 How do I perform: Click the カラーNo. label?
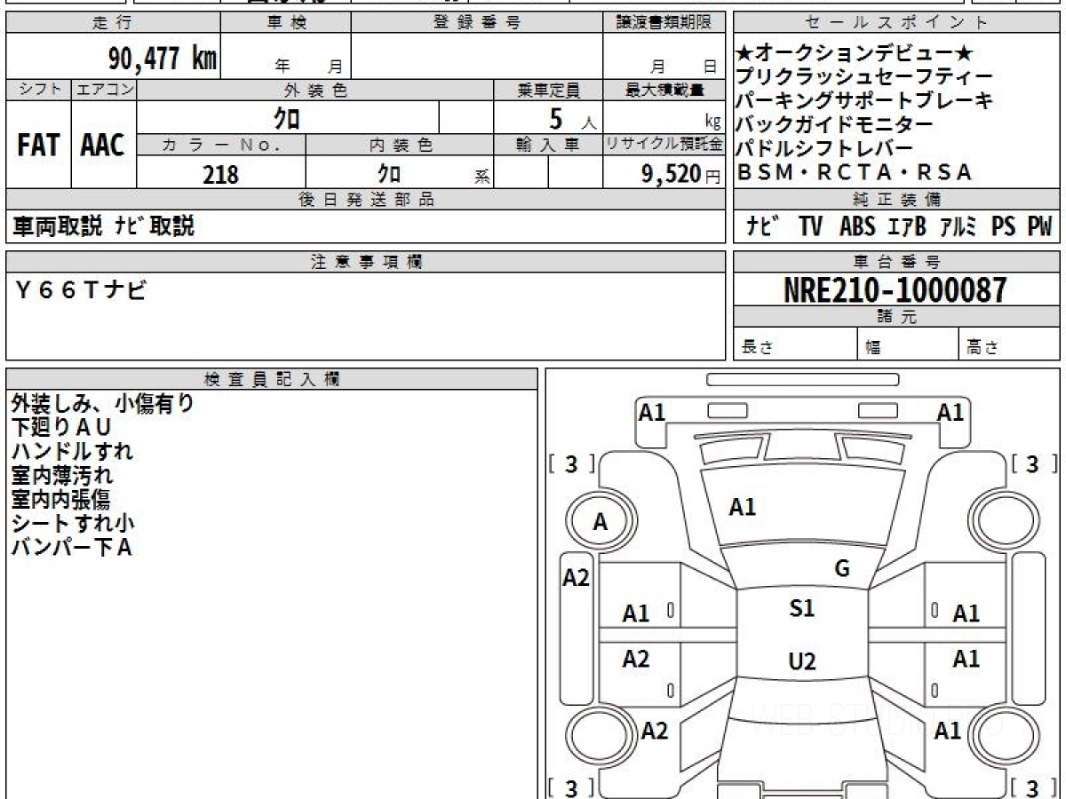point(222,145)
